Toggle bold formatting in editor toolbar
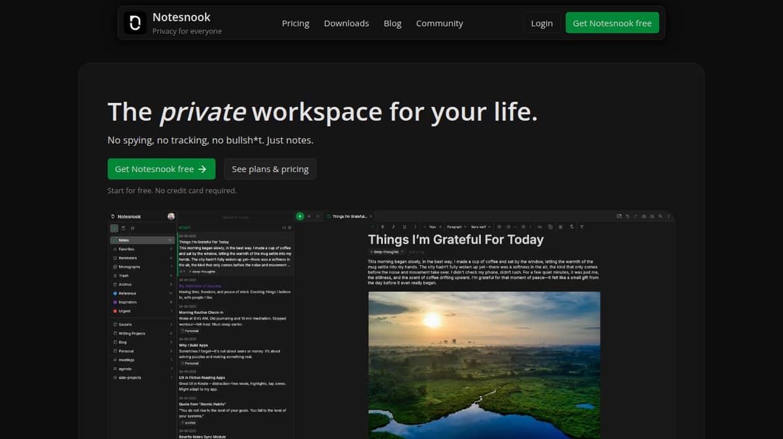The image size is (783, 439). [x=383, y=227]
